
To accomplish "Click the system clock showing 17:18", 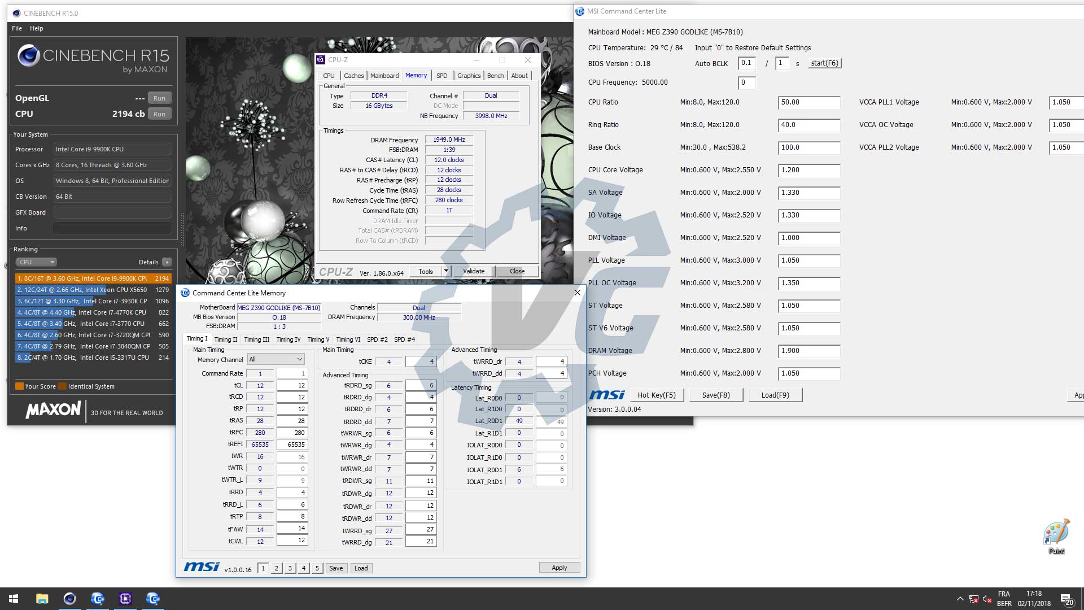I will tap(1034, 594).
